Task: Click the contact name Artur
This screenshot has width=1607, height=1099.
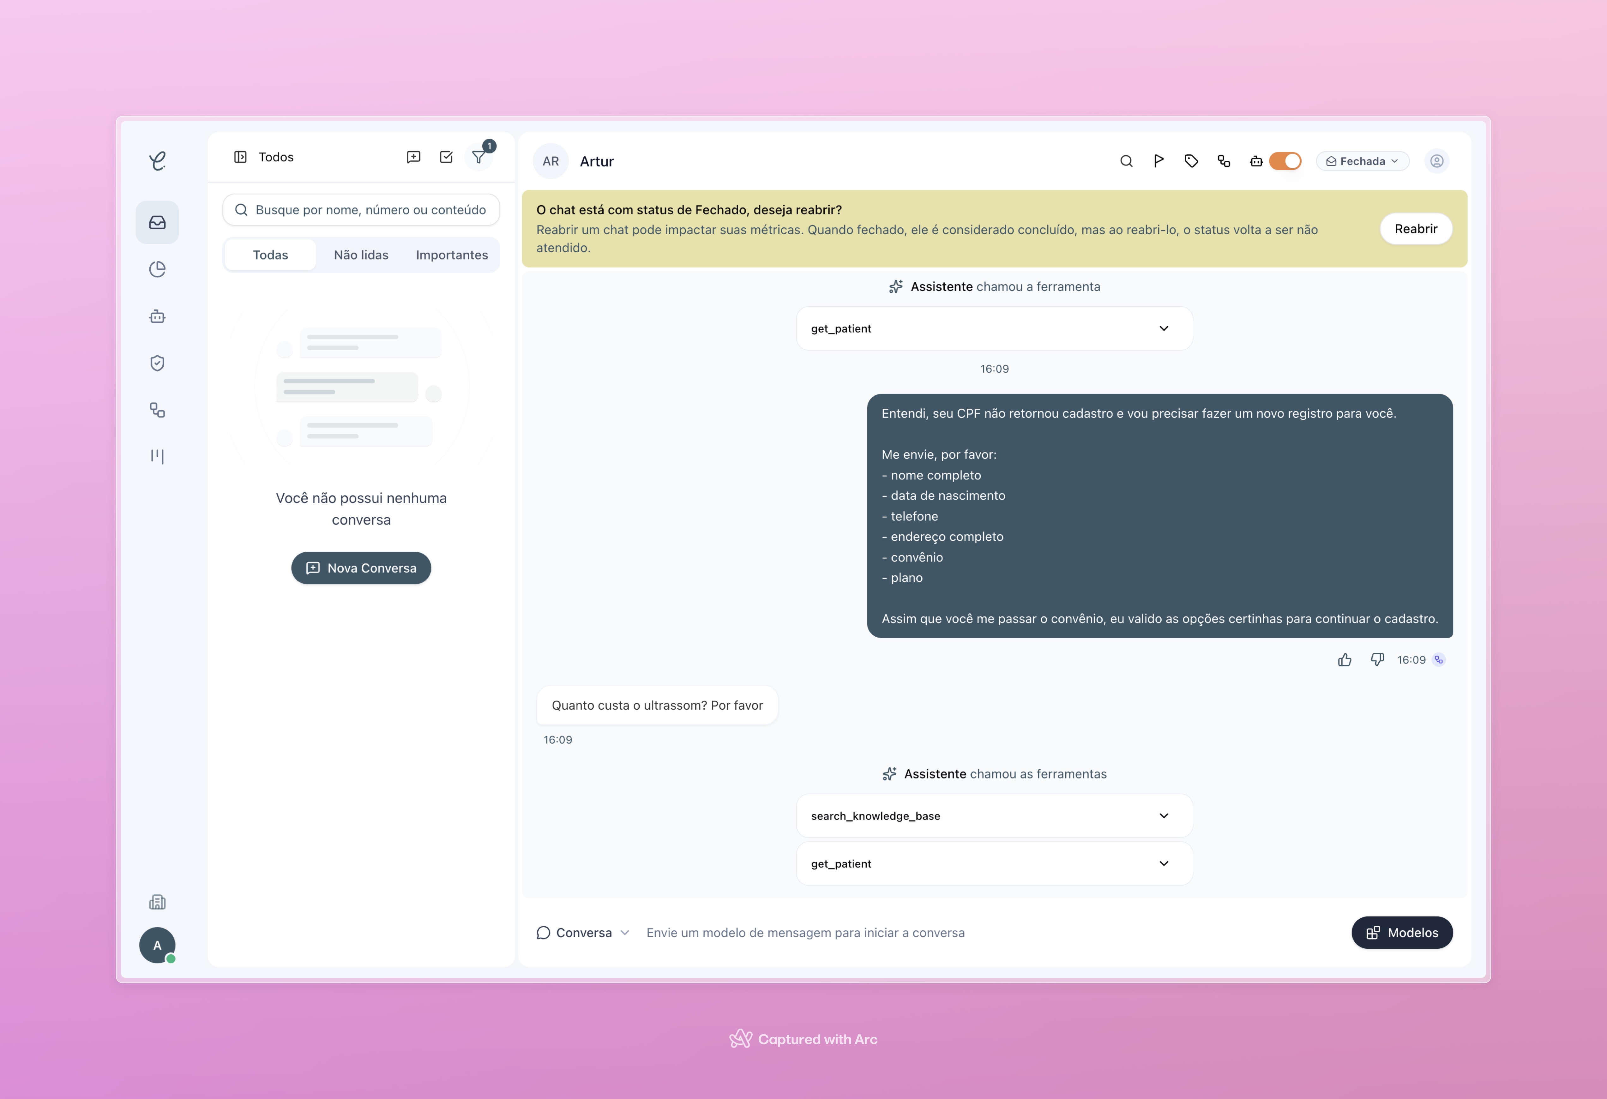Action: (x=597, y=161)
